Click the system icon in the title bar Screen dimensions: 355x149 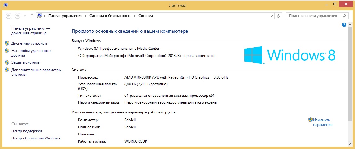(5, 5)
